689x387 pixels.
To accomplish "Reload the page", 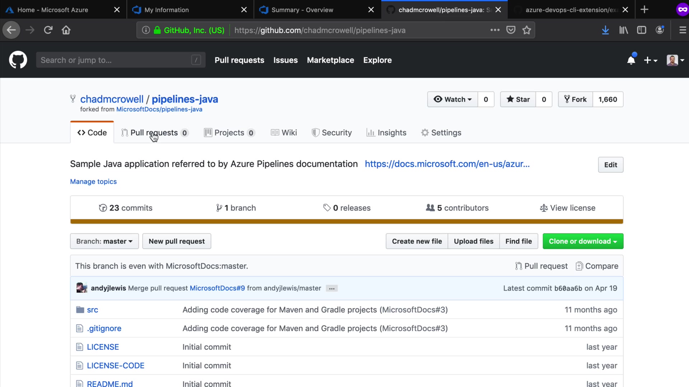I will [48, 30].
